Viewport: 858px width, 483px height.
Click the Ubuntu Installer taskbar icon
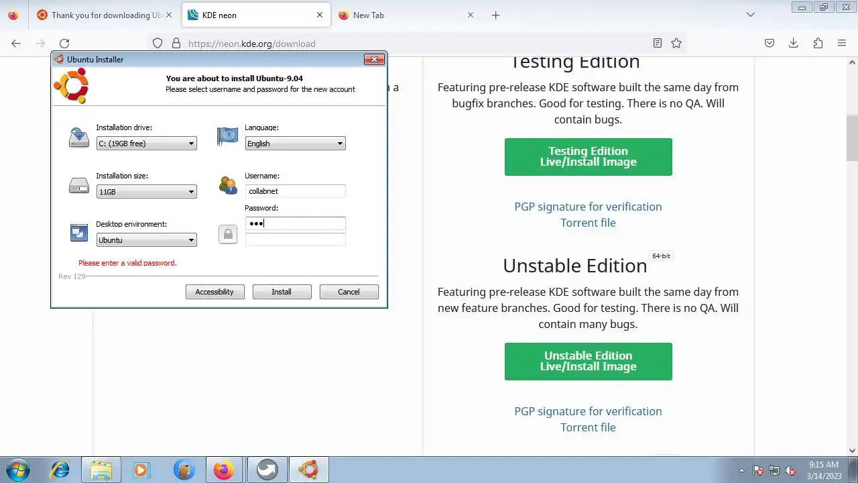tap(308, 470)
